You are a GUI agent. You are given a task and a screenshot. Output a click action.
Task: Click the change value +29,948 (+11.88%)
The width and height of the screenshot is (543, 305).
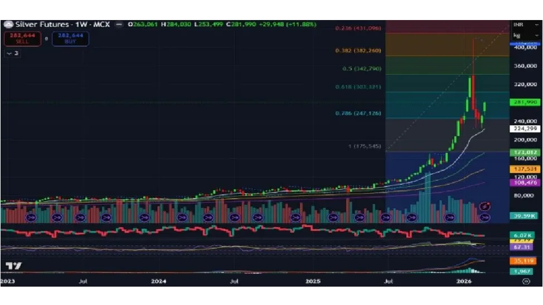point(288,24)
